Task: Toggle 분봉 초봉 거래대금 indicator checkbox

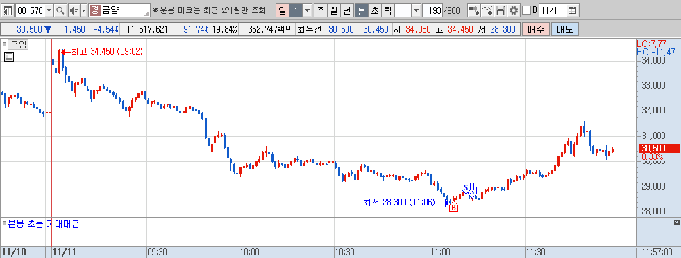Action: 5,224
